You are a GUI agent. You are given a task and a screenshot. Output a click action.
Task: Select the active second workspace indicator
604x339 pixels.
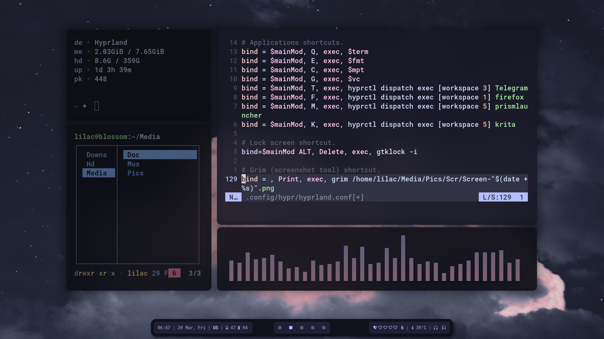pyautogui.click(x=291, y=328)
